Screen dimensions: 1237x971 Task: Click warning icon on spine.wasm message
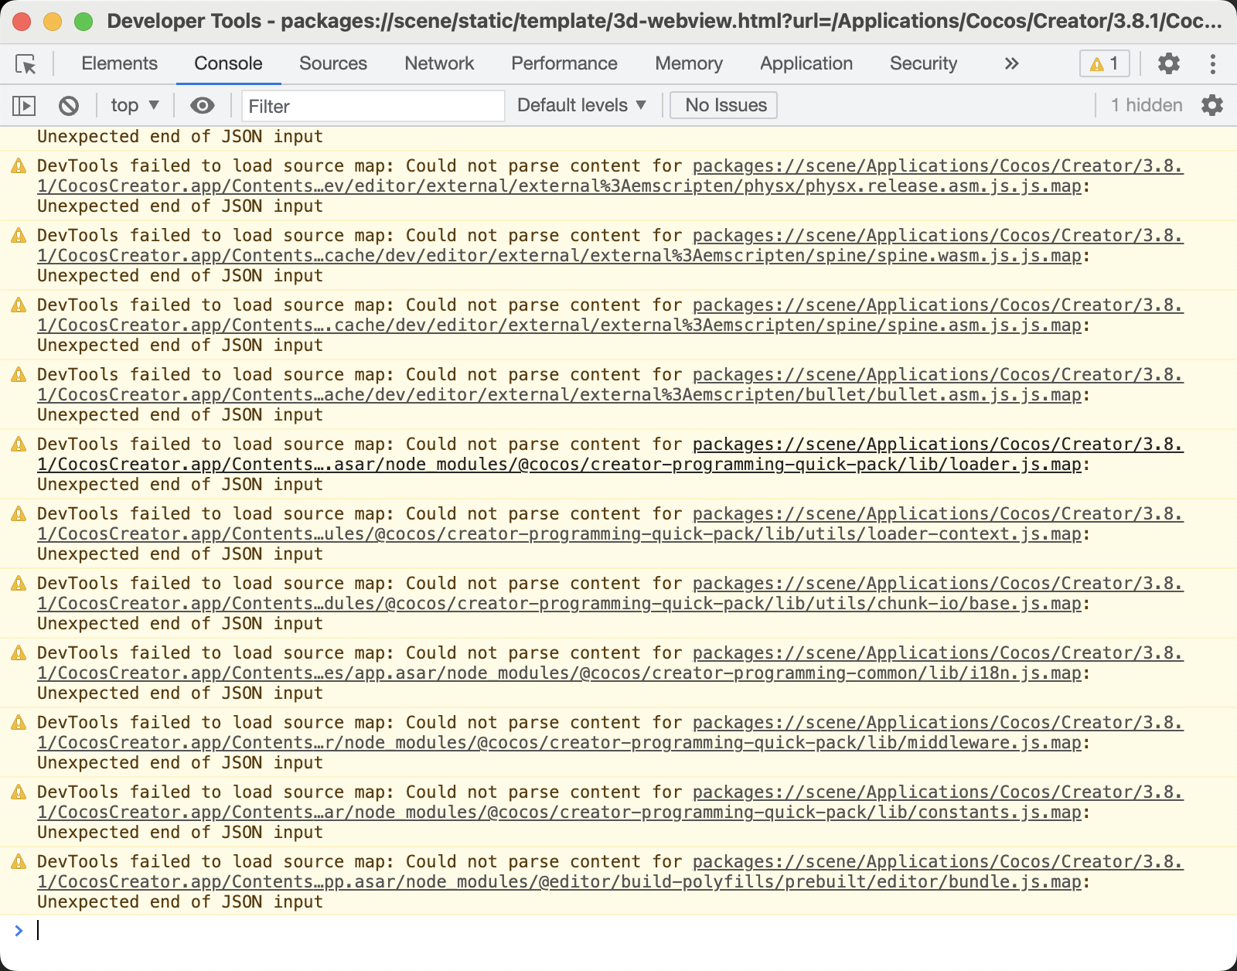pyautogui.click(x=19, y=236)
